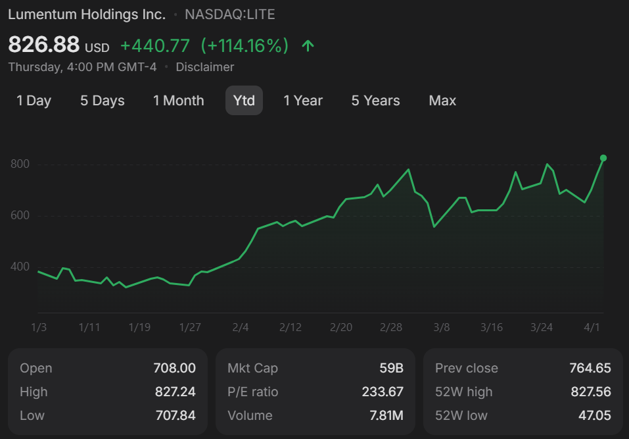Screen dimensions: 629x439
Task: Switch to the 5 Days chart view
Action: tap(102, 100)
